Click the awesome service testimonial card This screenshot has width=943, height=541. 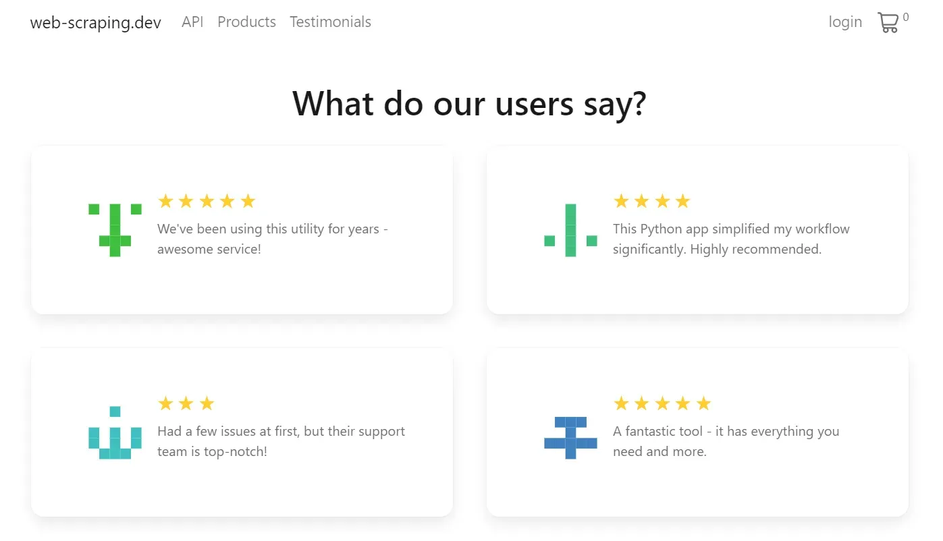[242, 229]
